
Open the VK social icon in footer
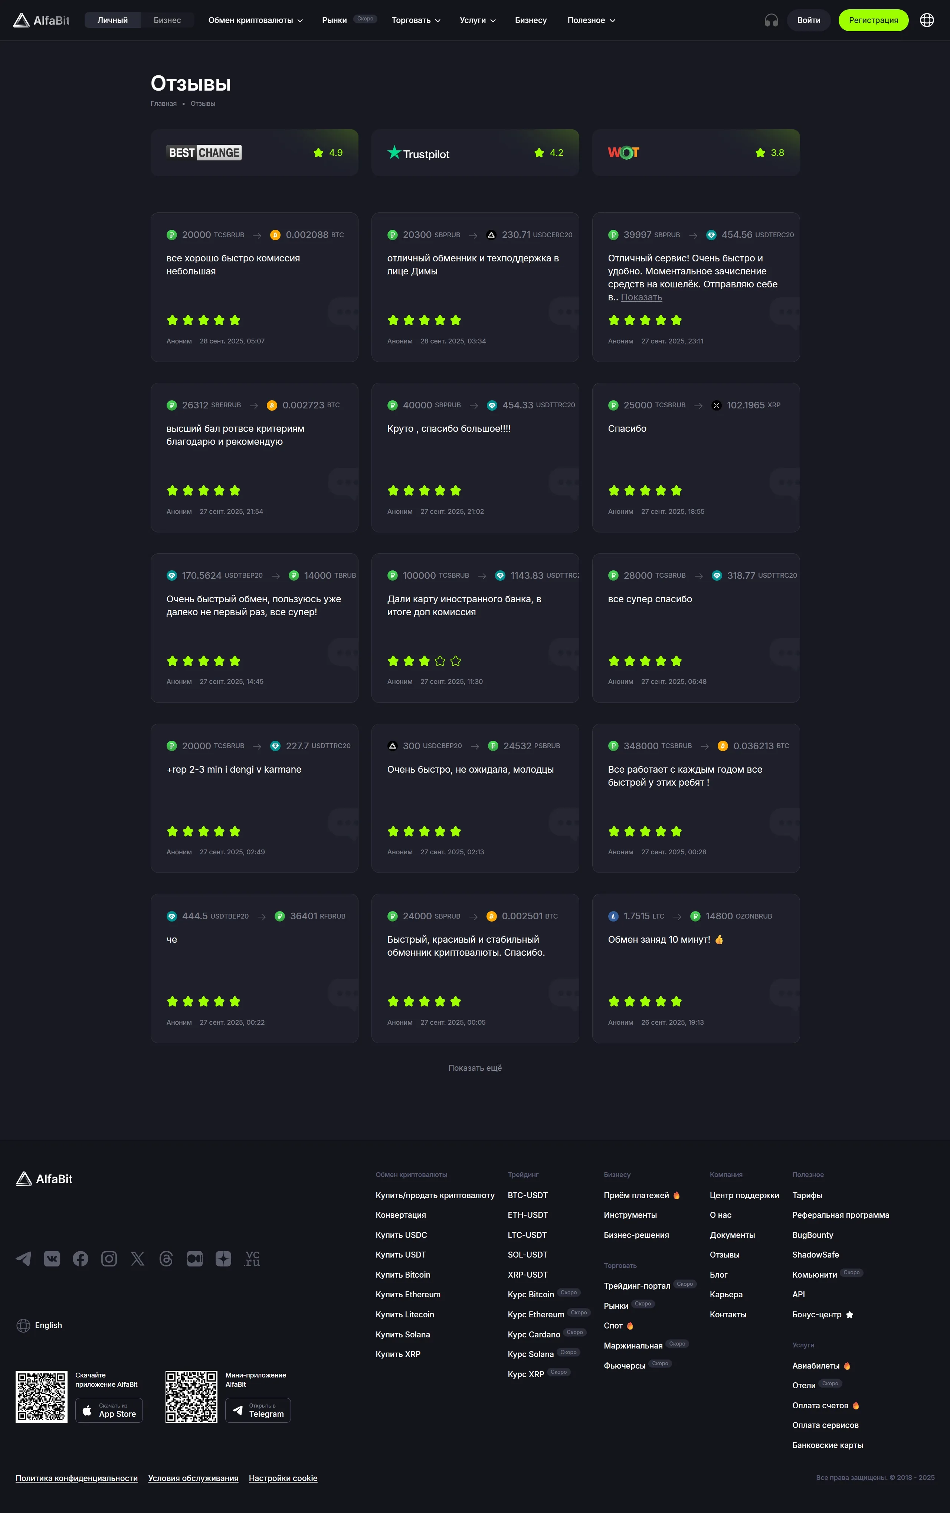pos(52,1259)
